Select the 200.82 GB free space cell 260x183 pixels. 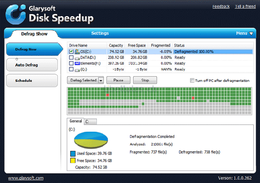coord(139,58)
